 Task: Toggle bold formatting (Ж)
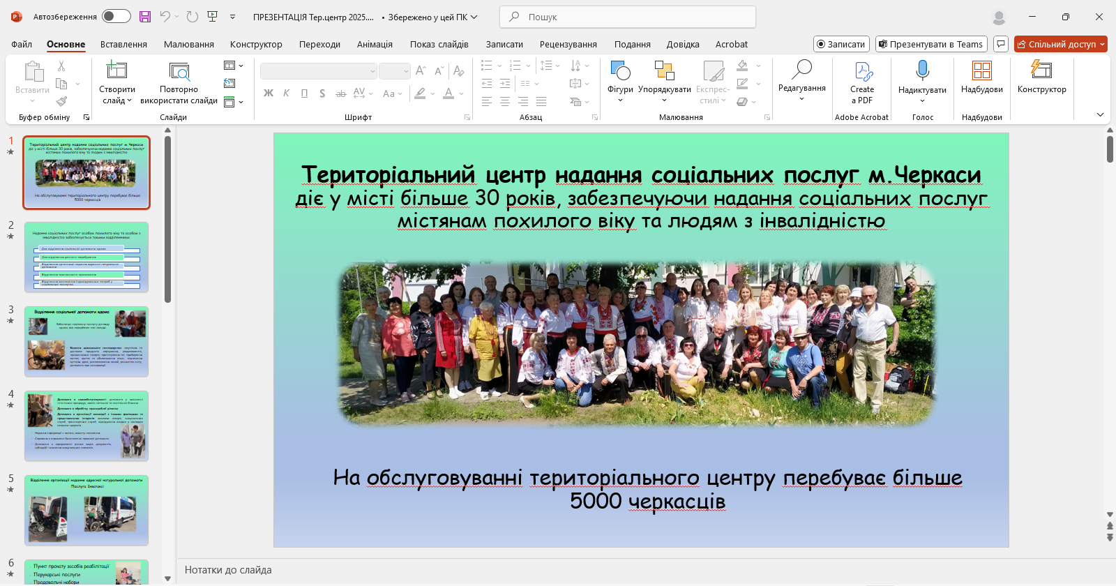pos(269,93)
